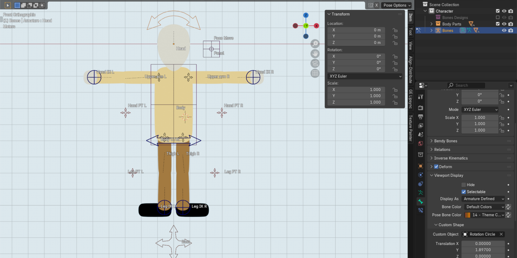Image resolution: width=517 pixels, height=258 pixels.
Task: Hide Body Parts collection with eye icon
Action: (x=504, y=24)
